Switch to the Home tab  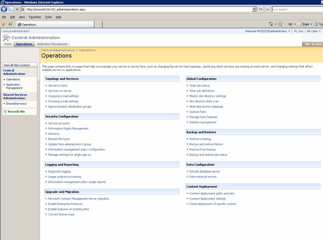(x=8, y=44)
